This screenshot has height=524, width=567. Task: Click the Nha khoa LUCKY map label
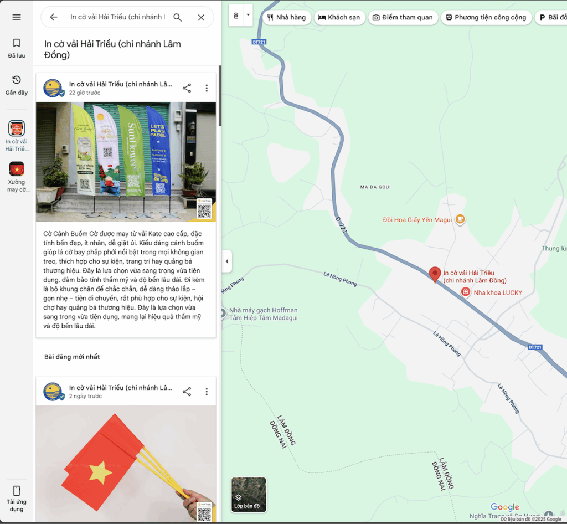pyautogui.click(x=498, y=292)
